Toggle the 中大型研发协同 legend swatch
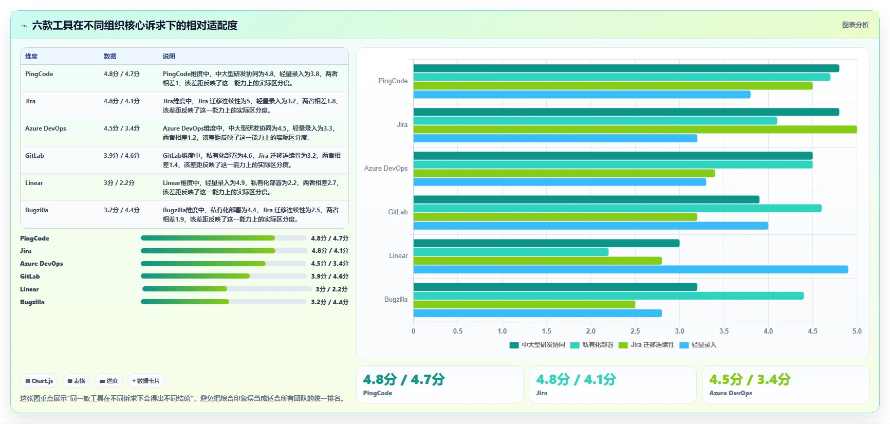The image size is (890, 424). coord(514,345)
